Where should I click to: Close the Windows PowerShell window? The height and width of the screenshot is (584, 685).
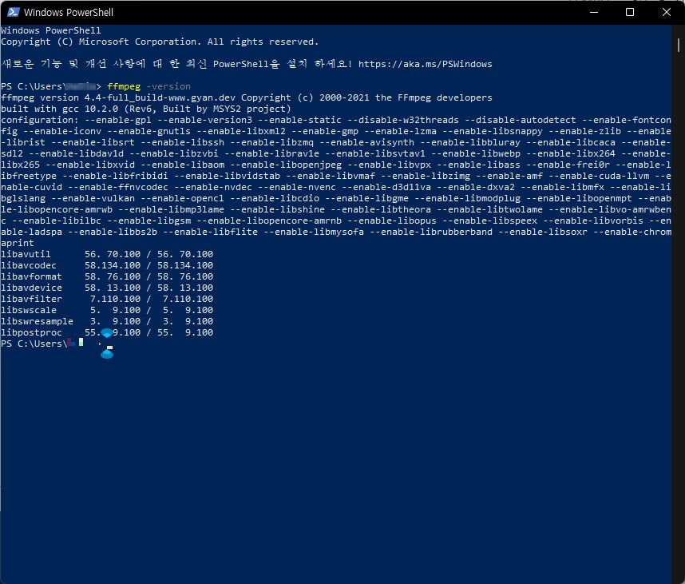(x=666, y=12)
